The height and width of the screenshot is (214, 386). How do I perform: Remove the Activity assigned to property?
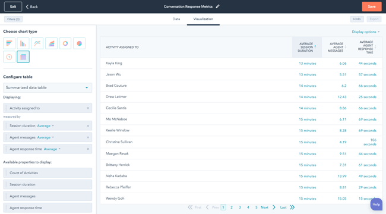(x=88, y=108)
